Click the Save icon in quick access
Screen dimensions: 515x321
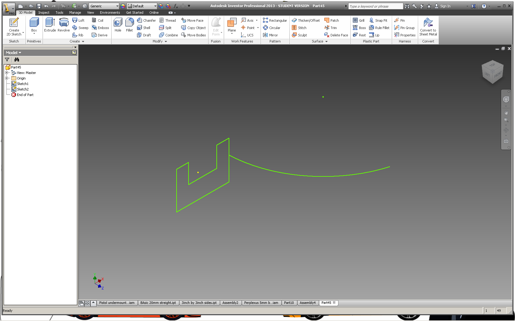[39, 6]
